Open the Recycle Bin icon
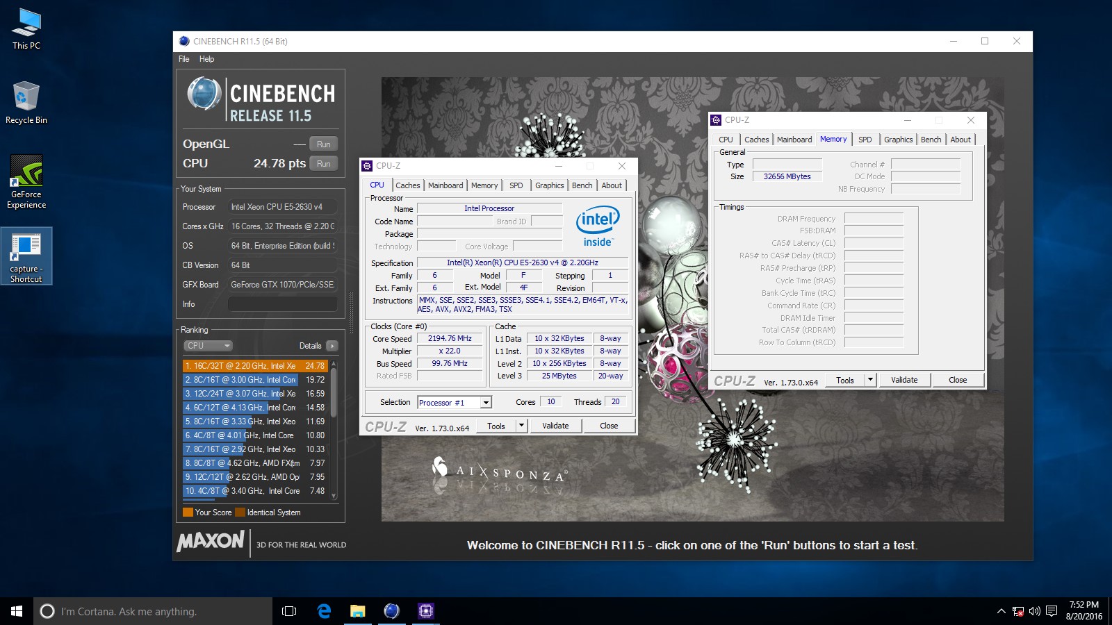This screenshot has height=625, width=1112. [26, 102]
